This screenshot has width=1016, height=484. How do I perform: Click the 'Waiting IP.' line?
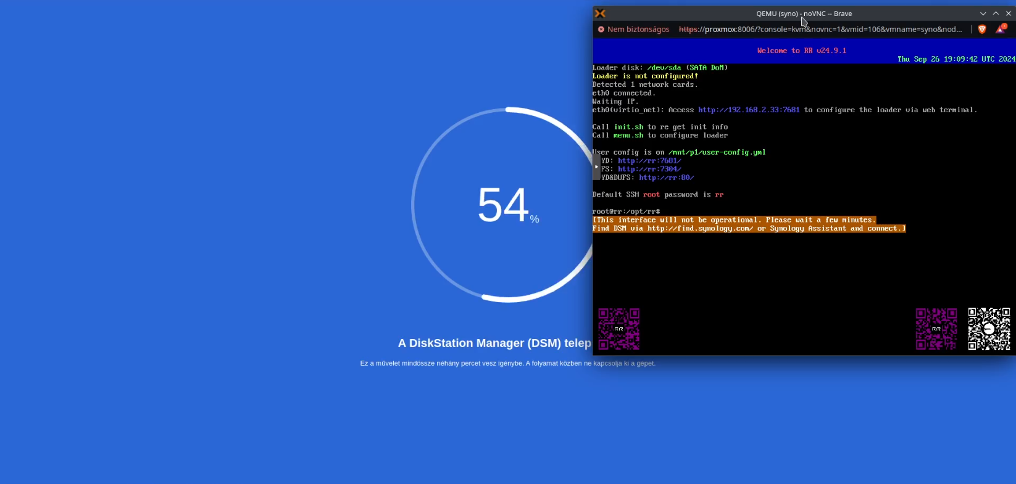pyautogui.click(x=615, y=102)
